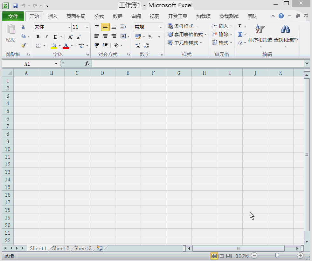This screenshot has width=312, height=261.
Task: Toggle align text right
Action: [x=114, y=36]
